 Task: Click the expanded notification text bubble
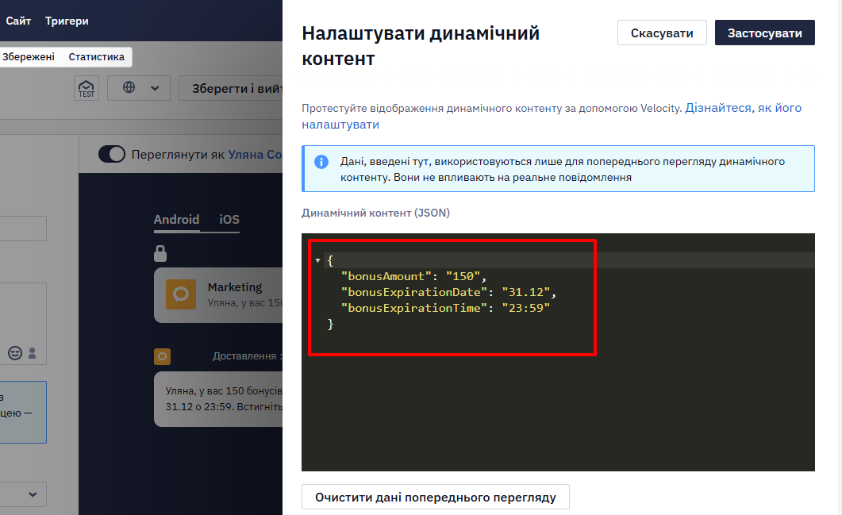218,399
